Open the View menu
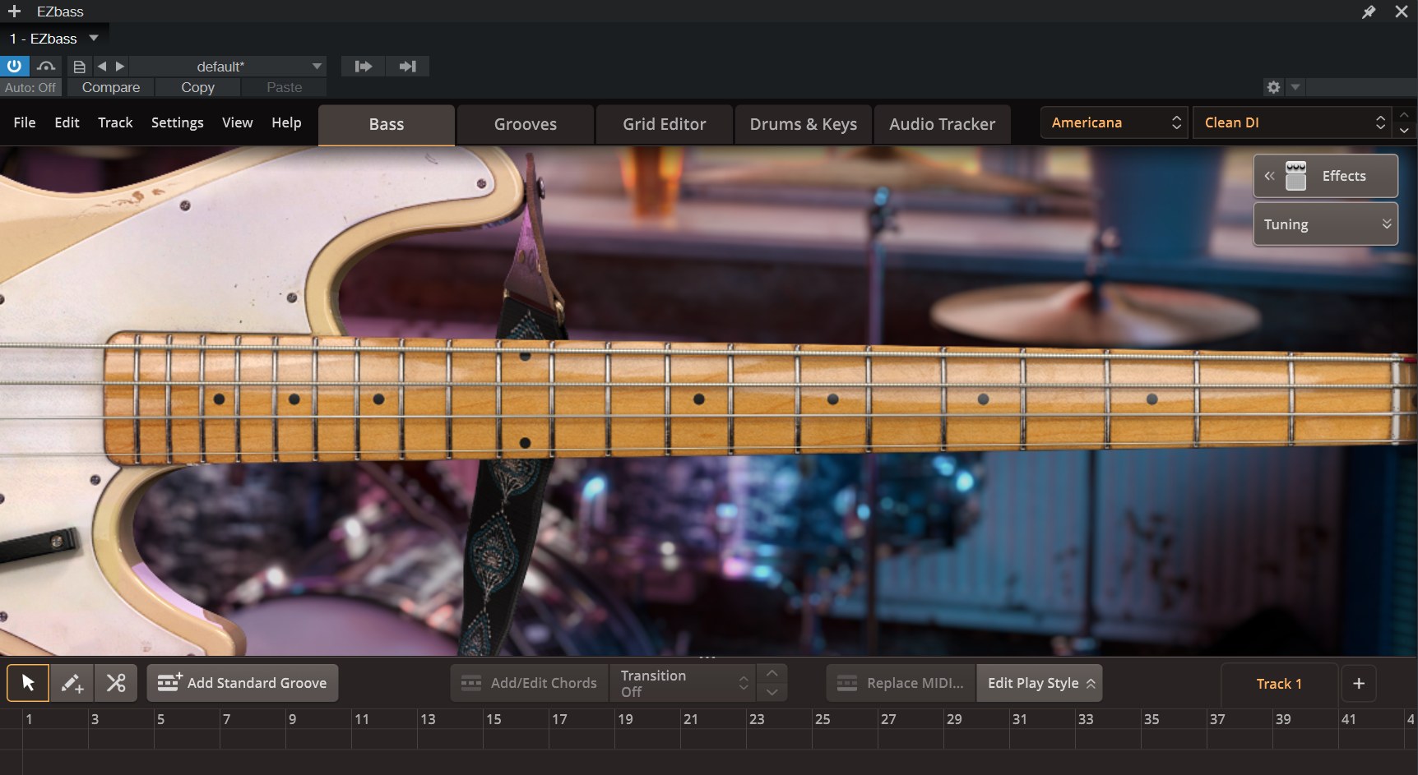This screenshot has width=1418, height=775. tap(237, 122)
